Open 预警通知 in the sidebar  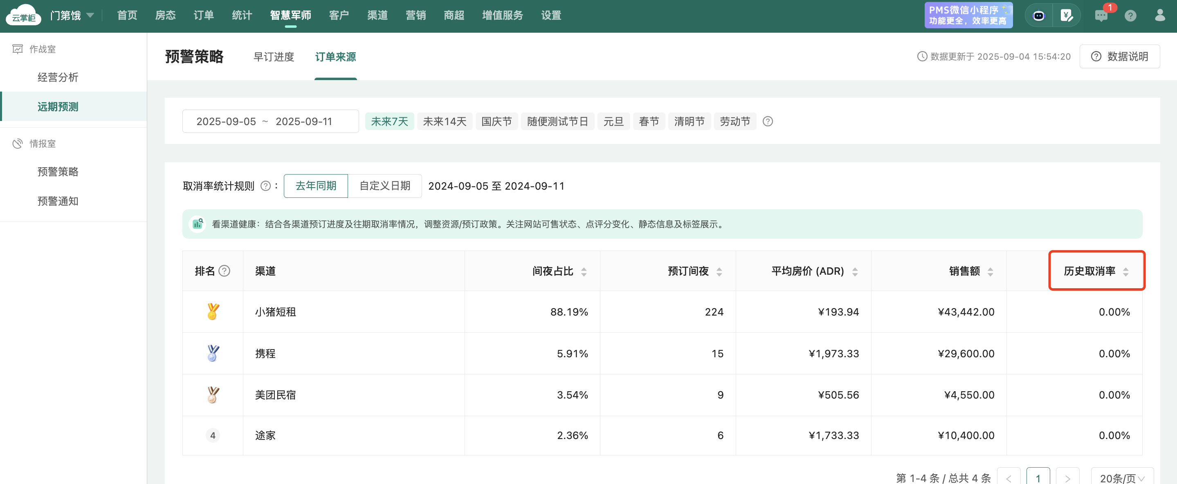pos(58,201)
